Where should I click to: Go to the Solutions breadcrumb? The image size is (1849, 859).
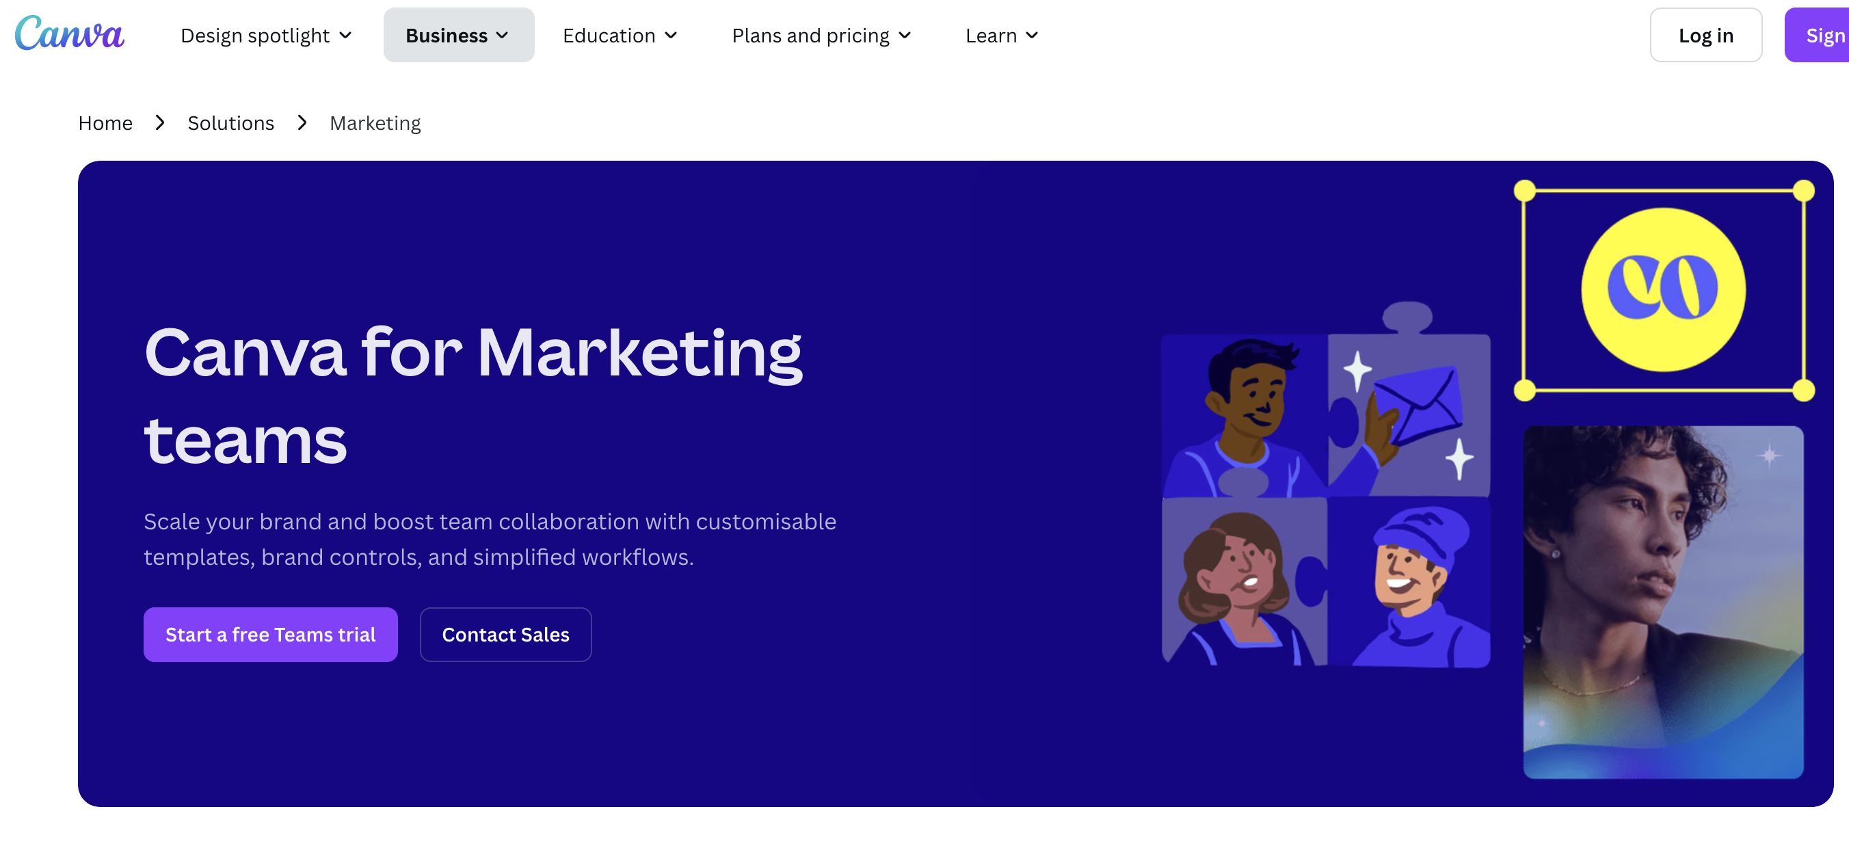(x=231, y=123)
